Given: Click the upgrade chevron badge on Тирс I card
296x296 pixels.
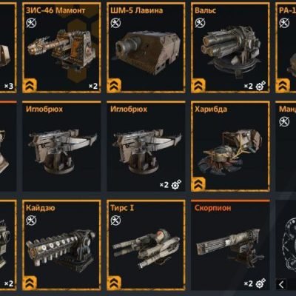Looking at the screenshot, I should point(115,283).
